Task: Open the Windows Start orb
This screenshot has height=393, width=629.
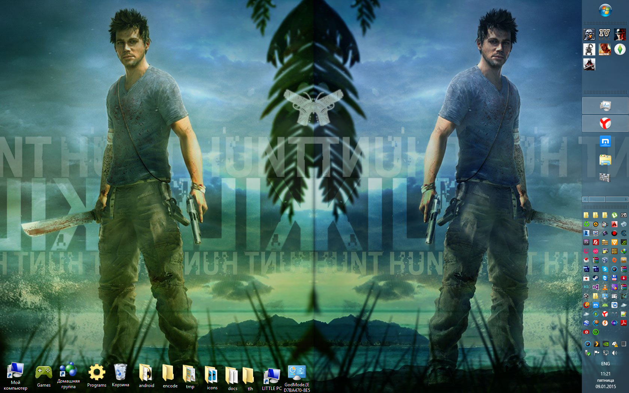Action: pos(605,10)
